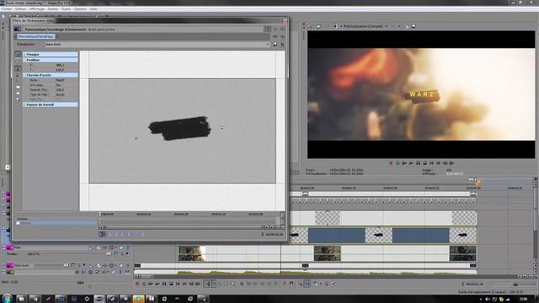Save the preview snapshot to file

pos(414,26)
